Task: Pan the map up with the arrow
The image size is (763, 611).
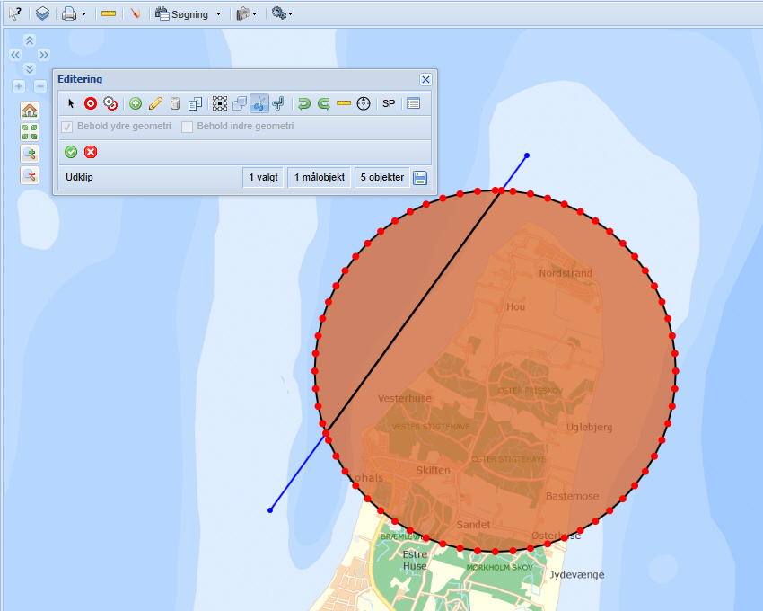Action: pyautogui.click(x=30, y=40)
